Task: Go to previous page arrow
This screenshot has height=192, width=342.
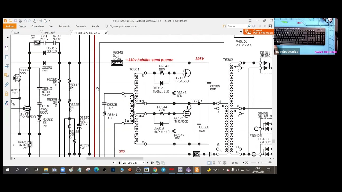Action: (119, 163)
